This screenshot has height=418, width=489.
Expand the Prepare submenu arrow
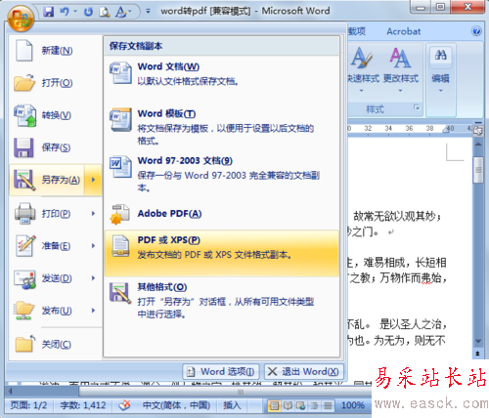(x=93, y=246)
